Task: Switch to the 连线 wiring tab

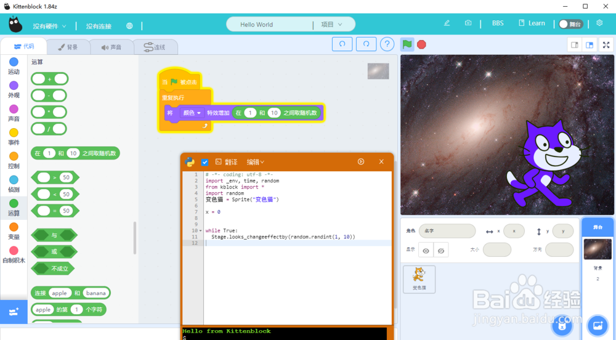Action: (x=155, y=47)
